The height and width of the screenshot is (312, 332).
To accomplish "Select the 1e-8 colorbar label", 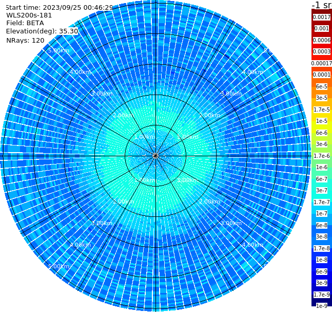I will tap(322, 260).
